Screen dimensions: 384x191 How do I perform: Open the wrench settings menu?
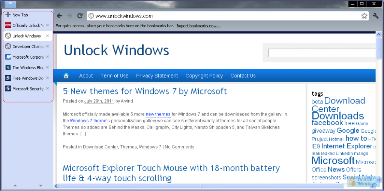pyautogui.click(x=375, y=16)
